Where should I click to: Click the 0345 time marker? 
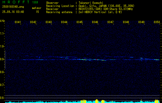80,22
